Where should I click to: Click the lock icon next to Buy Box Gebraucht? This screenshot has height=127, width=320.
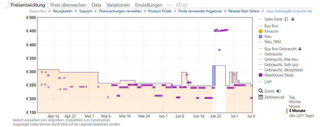[300, 49]
